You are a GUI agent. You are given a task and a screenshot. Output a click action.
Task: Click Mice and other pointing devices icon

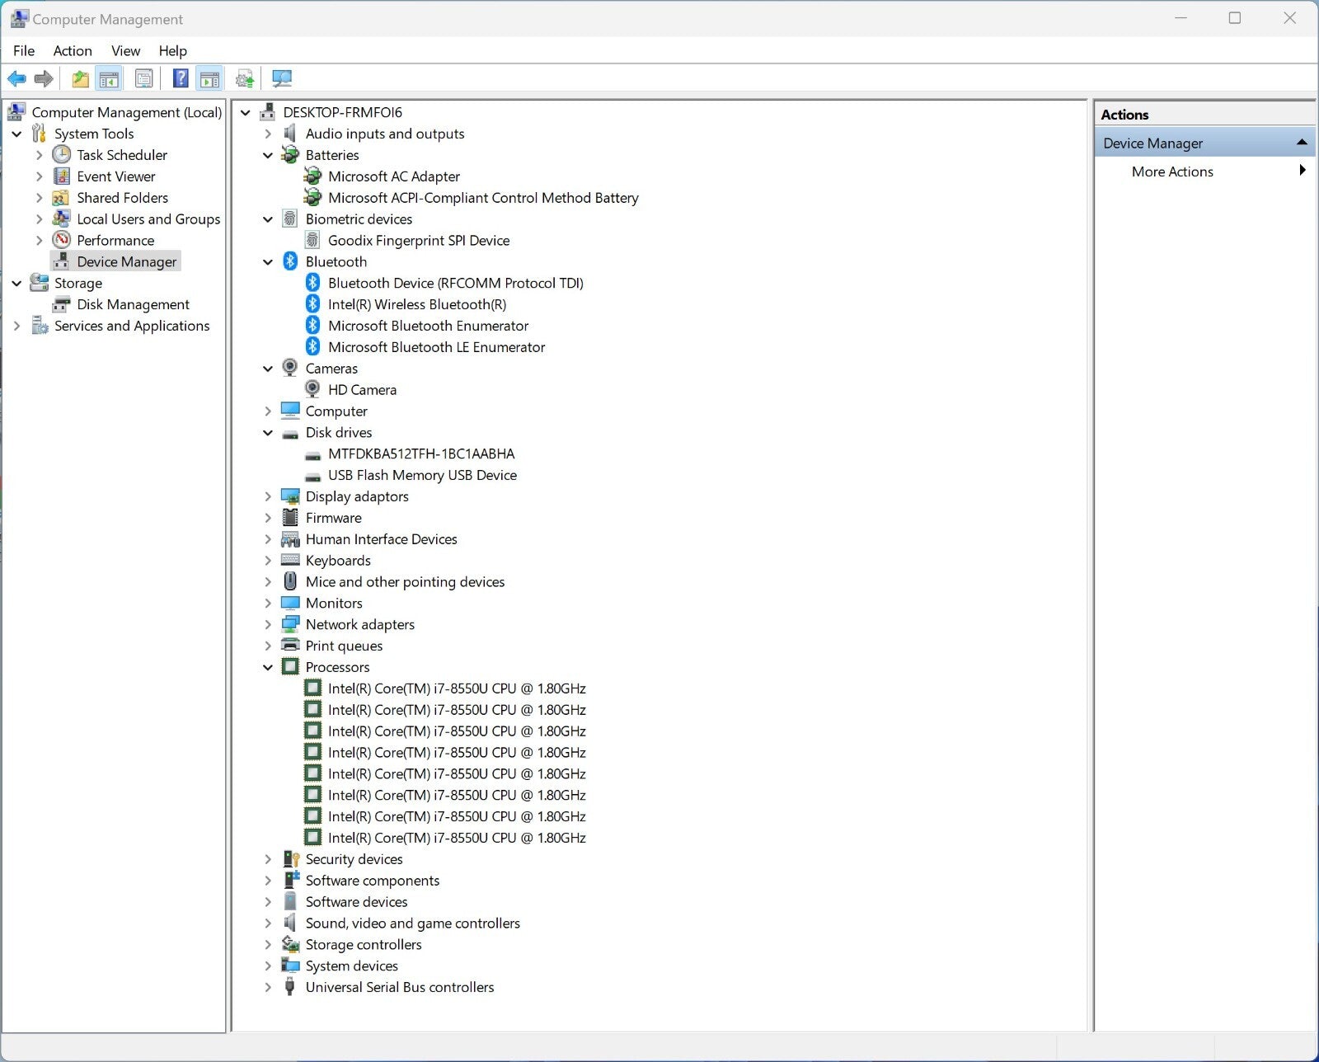pyautogui.click(x=290, y=581)
